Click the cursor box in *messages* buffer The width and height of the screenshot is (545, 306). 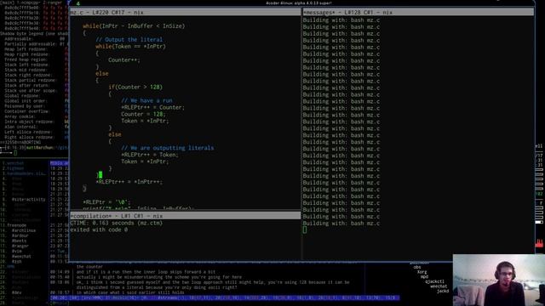[x=305, y=229]
